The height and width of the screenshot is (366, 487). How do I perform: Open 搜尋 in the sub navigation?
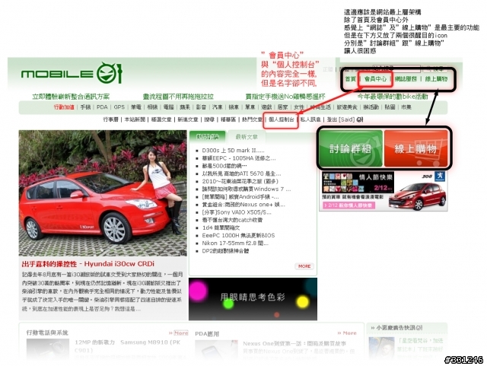[x=209, y=119]
